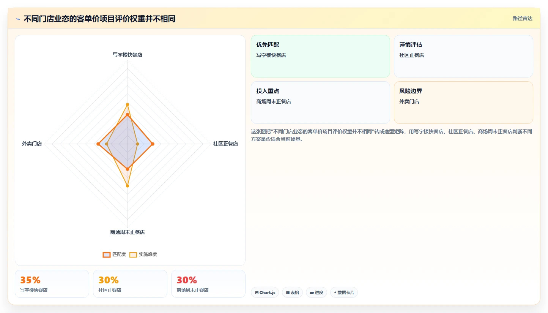Click the 社区正餐店 radar axis label
Image resolution: width=548 pixels, height=313 pixels.
tap(225, 144)
